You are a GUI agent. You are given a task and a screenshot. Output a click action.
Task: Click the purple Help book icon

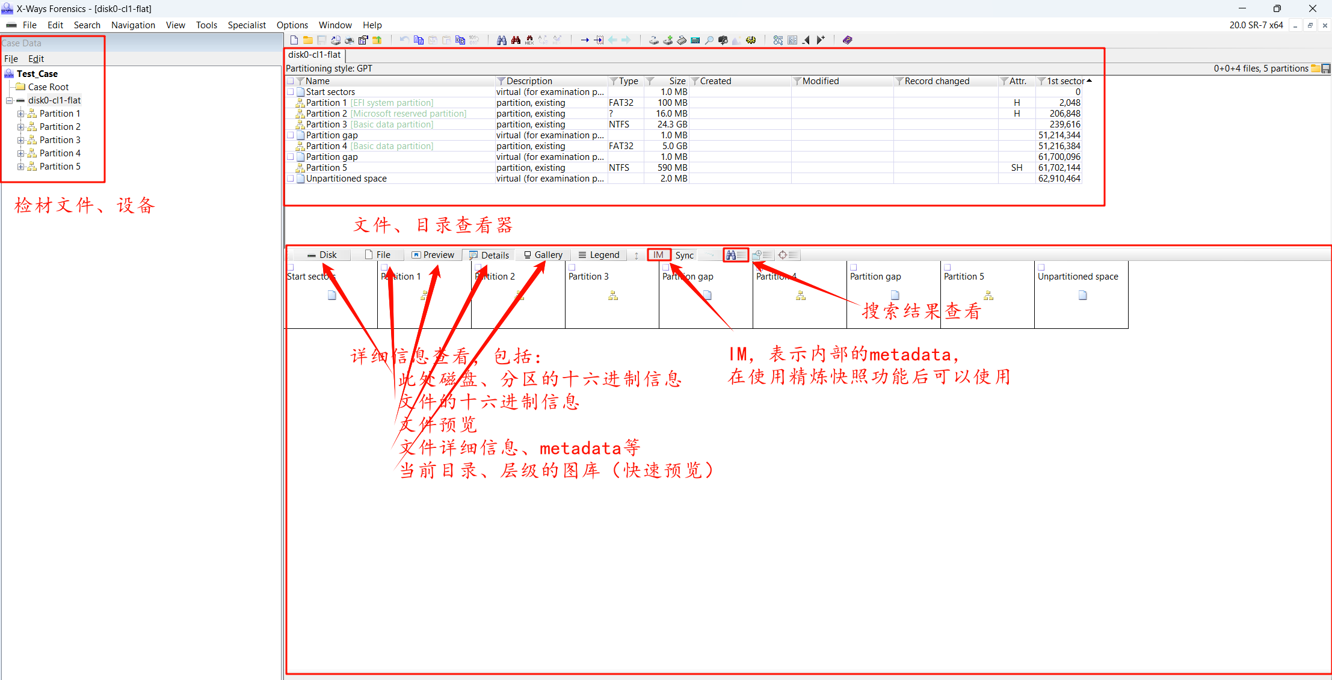click(848, 40)
